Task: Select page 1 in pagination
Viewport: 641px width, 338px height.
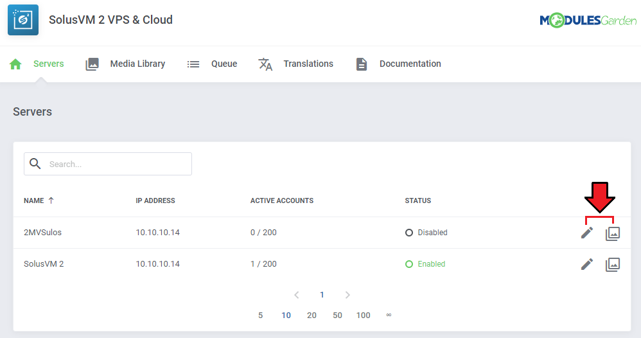Action: pos(322,294)
